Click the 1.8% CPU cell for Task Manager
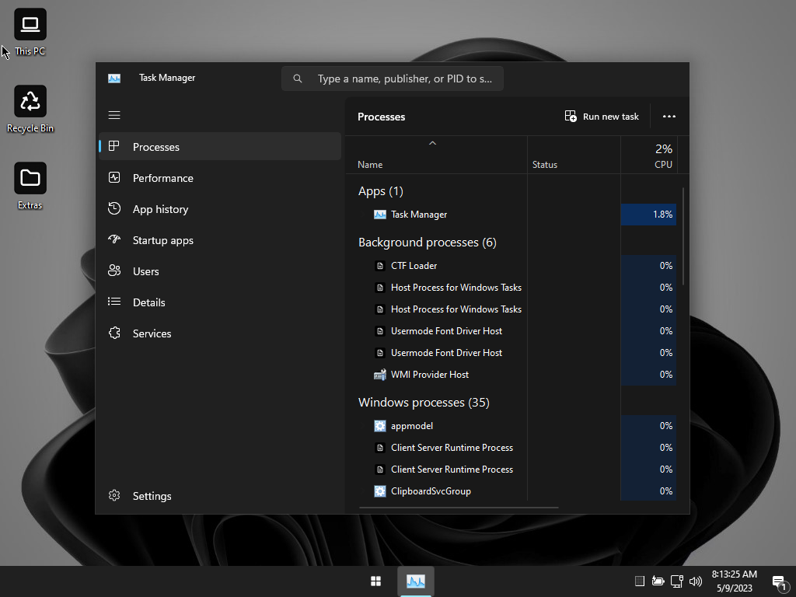Viewport: 796px width, 597px height. [x=648, y=215]
